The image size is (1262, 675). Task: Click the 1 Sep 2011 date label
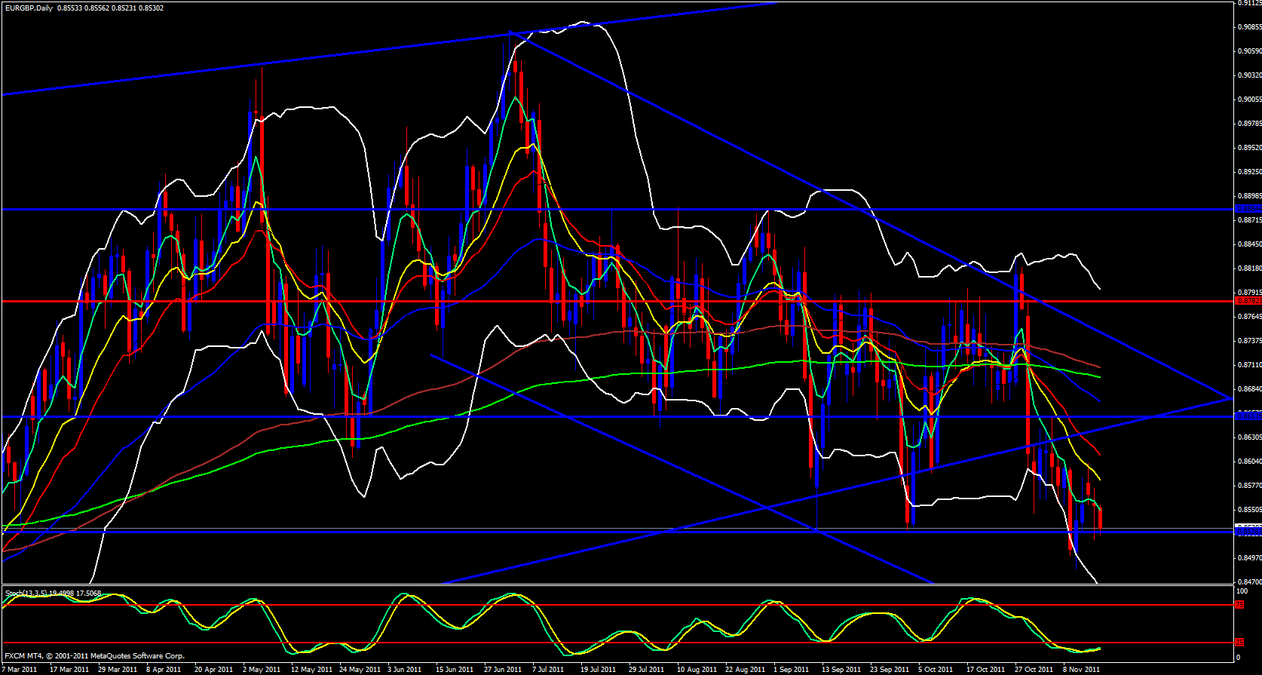click(792, 669)
